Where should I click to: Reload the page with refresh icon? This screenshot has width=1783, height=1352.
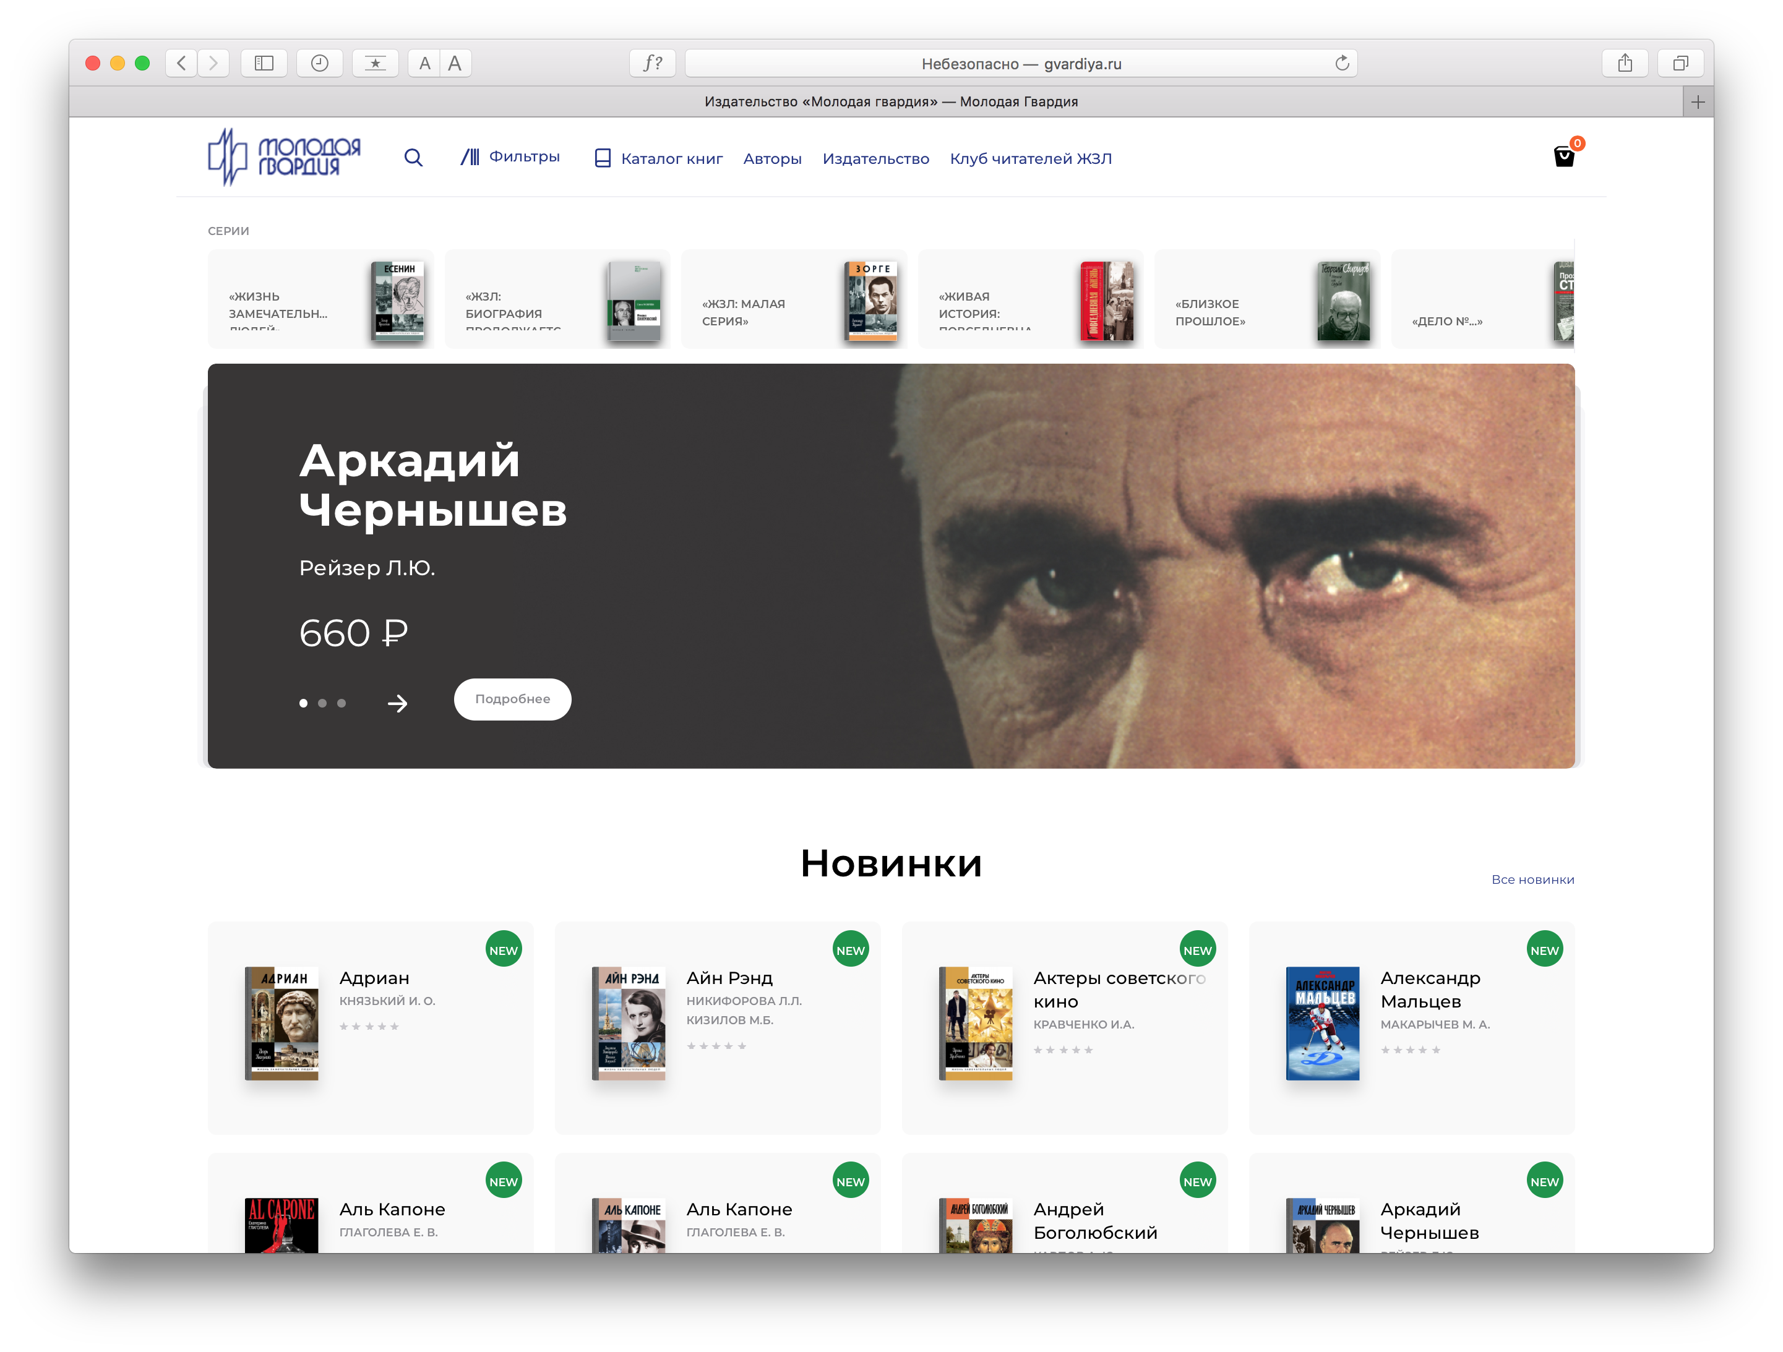pyautogui.click(x=1342, y=63)
